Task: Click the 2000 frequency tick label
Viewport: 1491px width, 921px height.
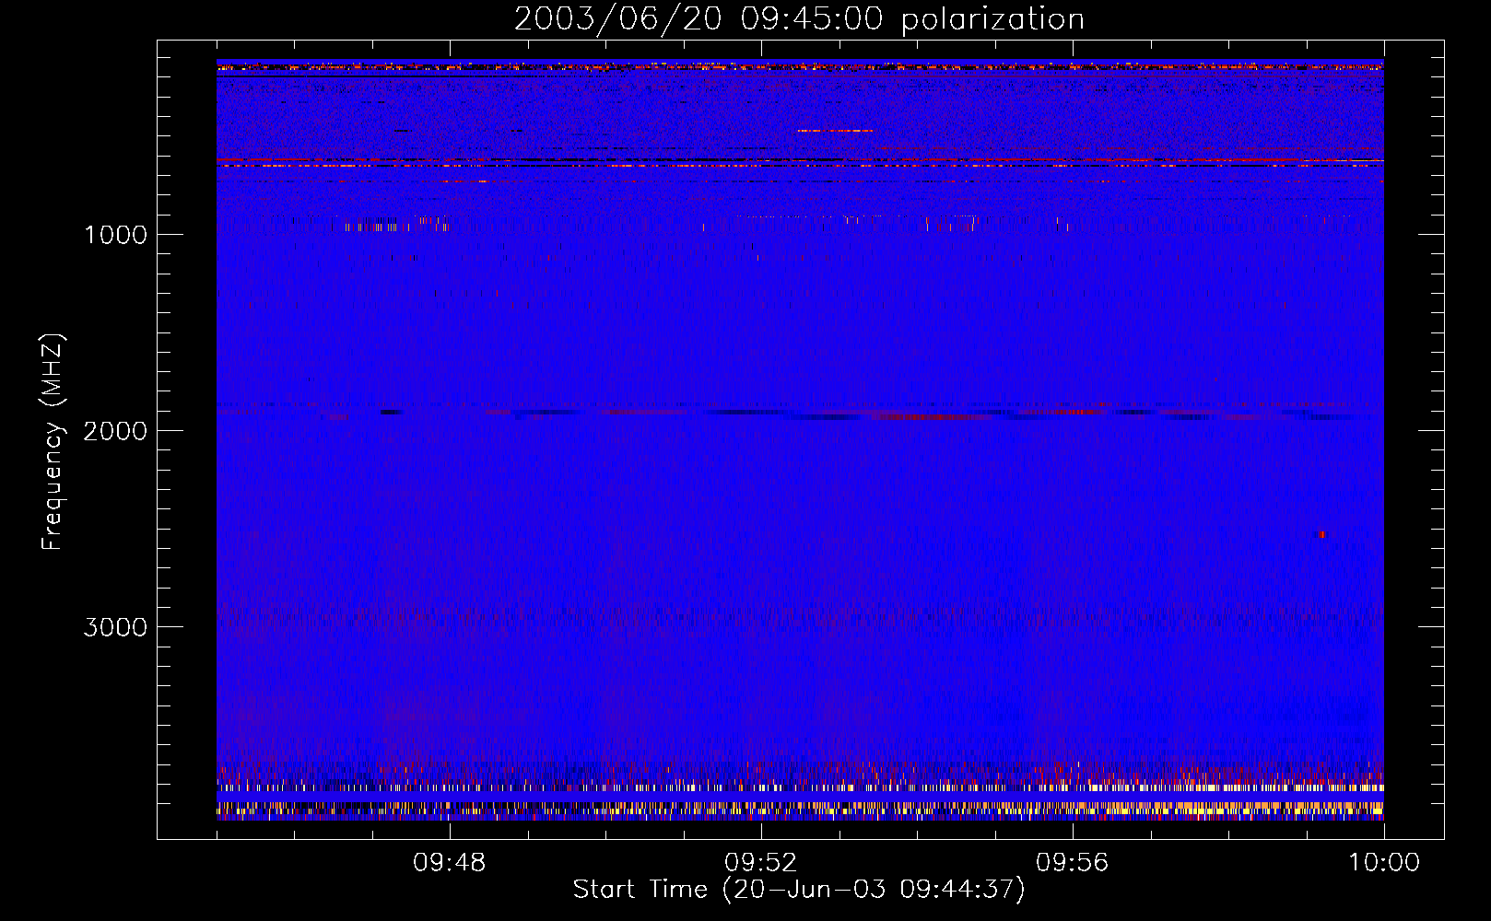Action: tap(115, 431)
